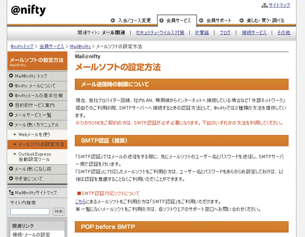
Task: Open the 会員サポート tab
Action: pyautogui.click(x=216, y=20)
